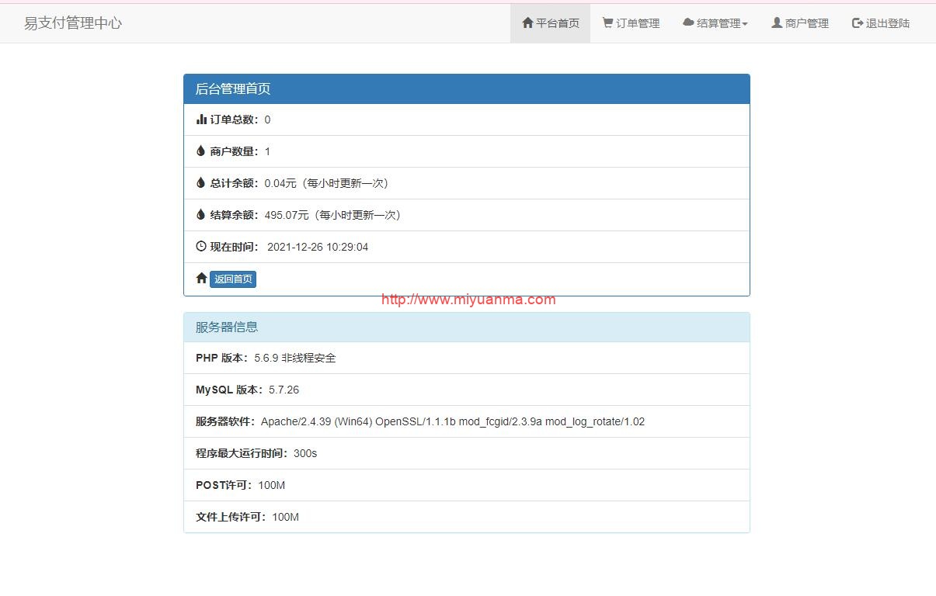Click the Apache/2.4.39 server software text
The width and height of the screenshot is (936, 596).
click(x=453, y=421)
